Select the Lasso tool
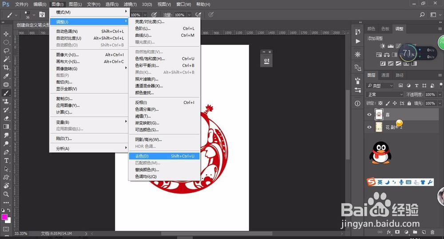444x239 pixels. (x=6, y=51)
